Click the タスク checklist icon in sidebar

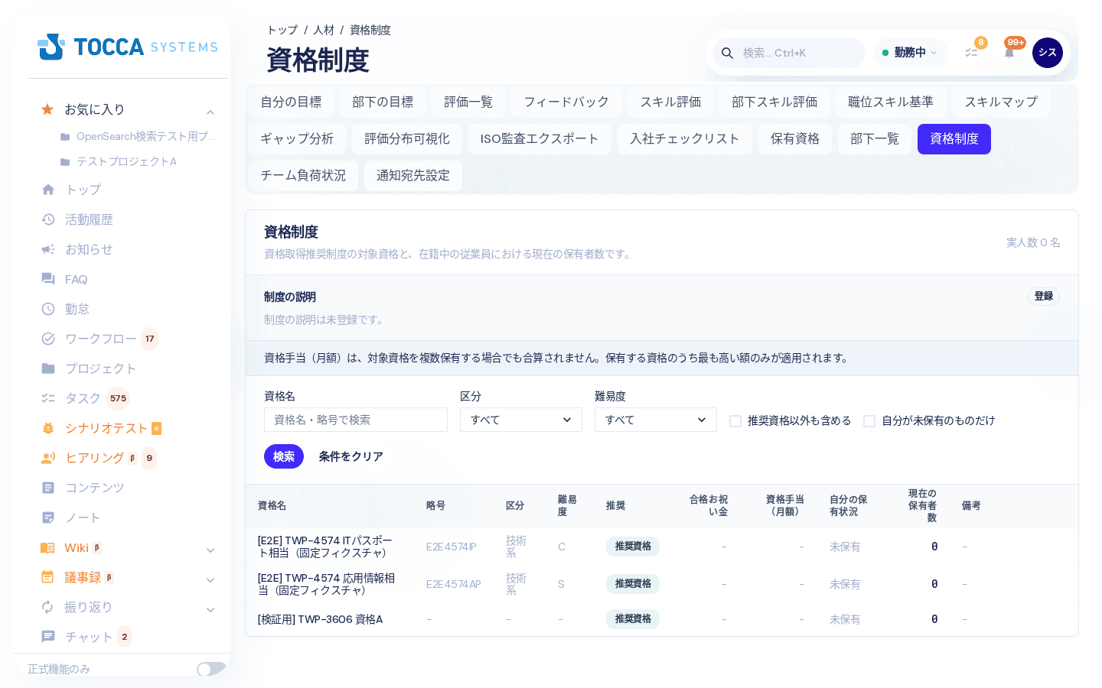tap(48, 398)
